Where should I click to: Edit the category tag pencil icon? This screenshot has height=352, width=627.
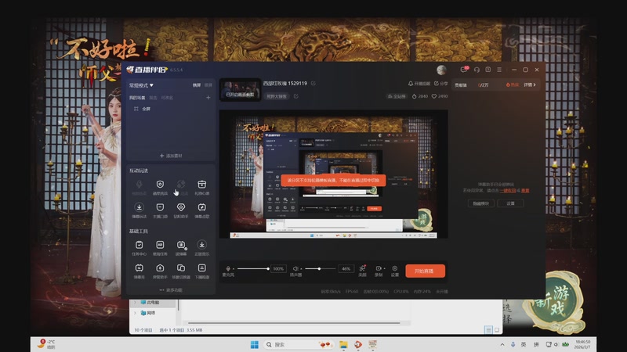296,96
